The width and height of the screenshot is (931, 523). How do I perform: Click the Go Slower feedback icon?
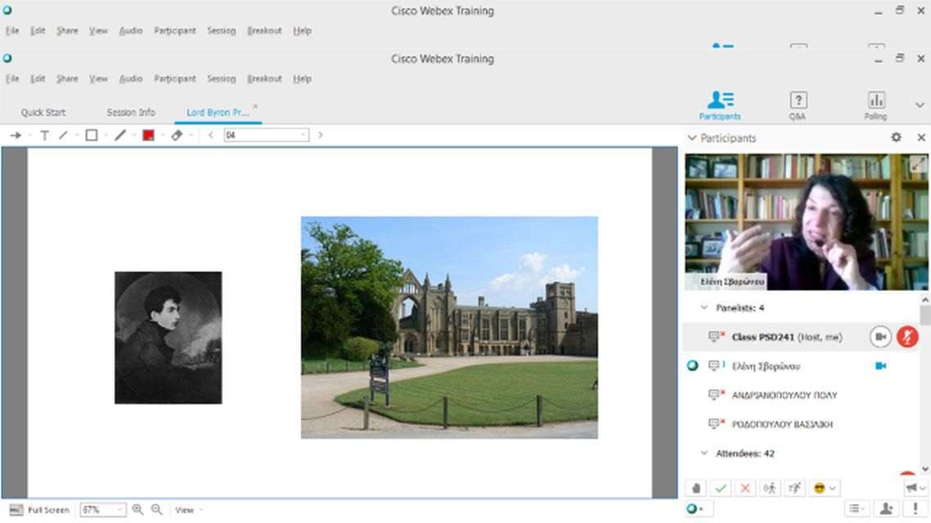click(769, 488)
